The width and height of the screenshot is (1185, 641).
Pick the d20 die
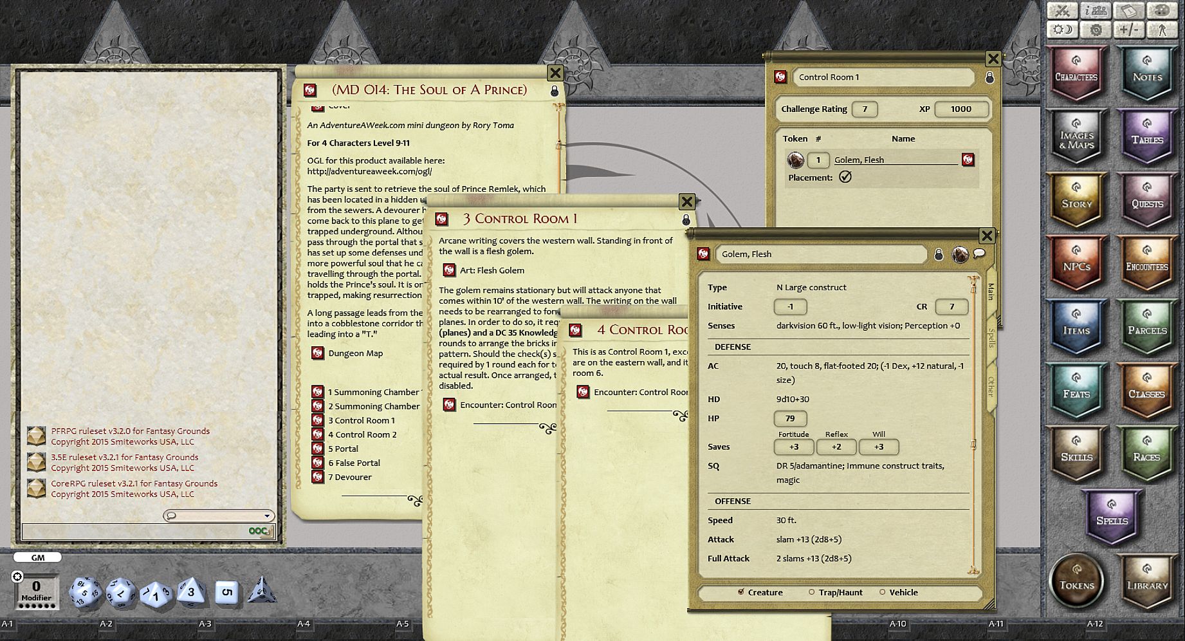click(85, 592)
